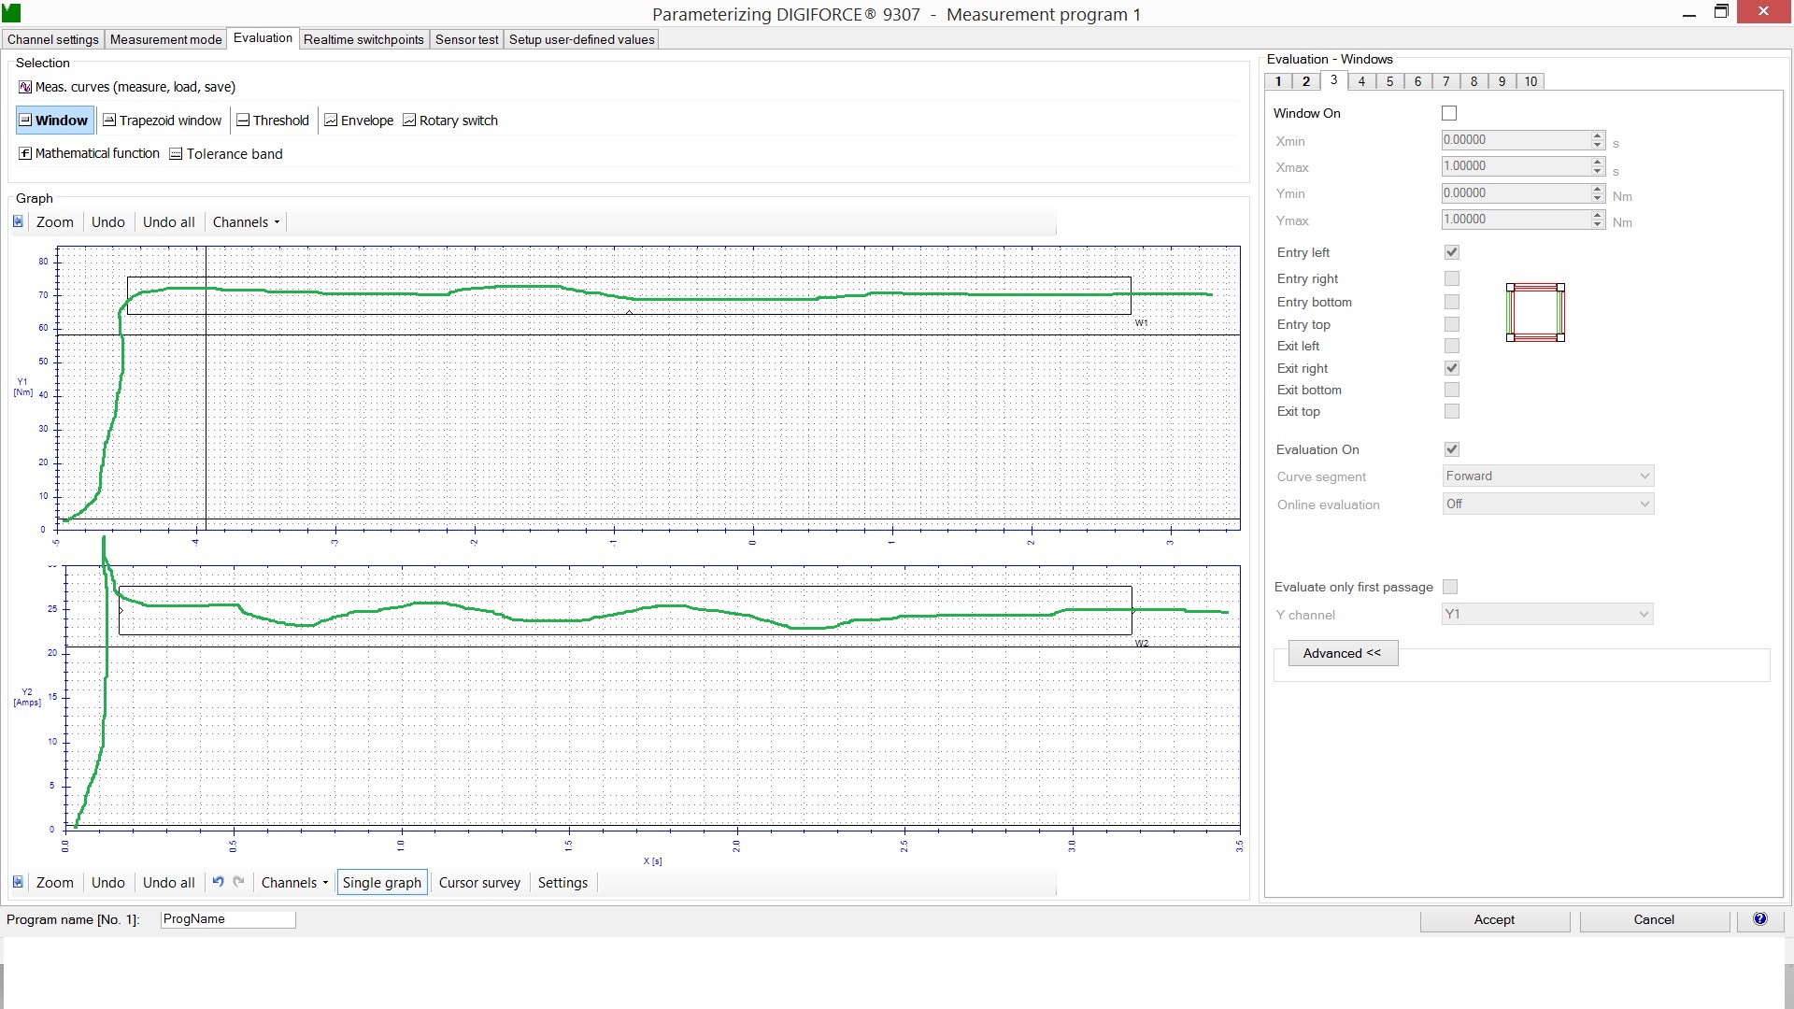Click the Accept button

point(1494,920)
